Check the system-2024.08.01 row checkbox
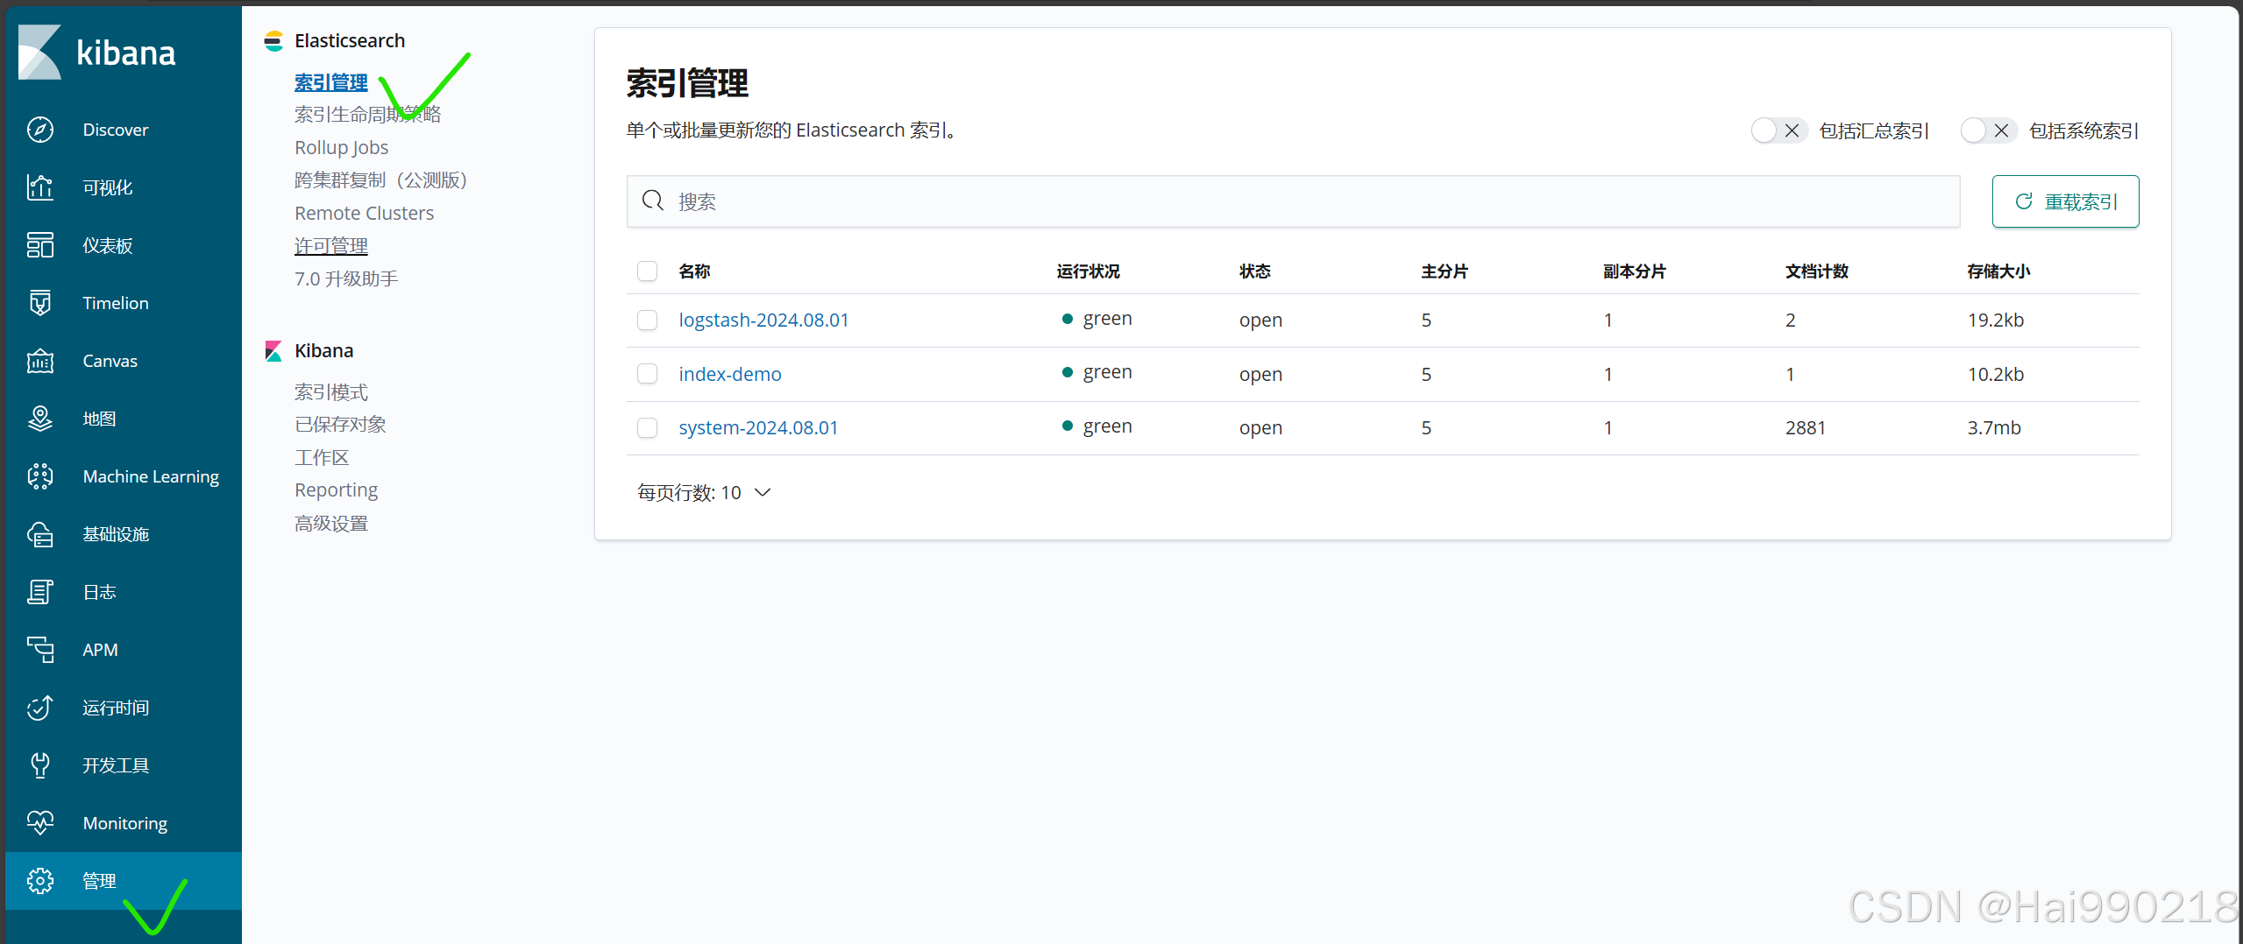 coord(648,428)
